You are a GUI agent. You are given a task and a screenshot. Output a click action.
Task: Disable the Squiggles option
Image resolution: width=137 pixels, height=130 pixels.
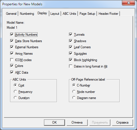[x=71, y=54]
